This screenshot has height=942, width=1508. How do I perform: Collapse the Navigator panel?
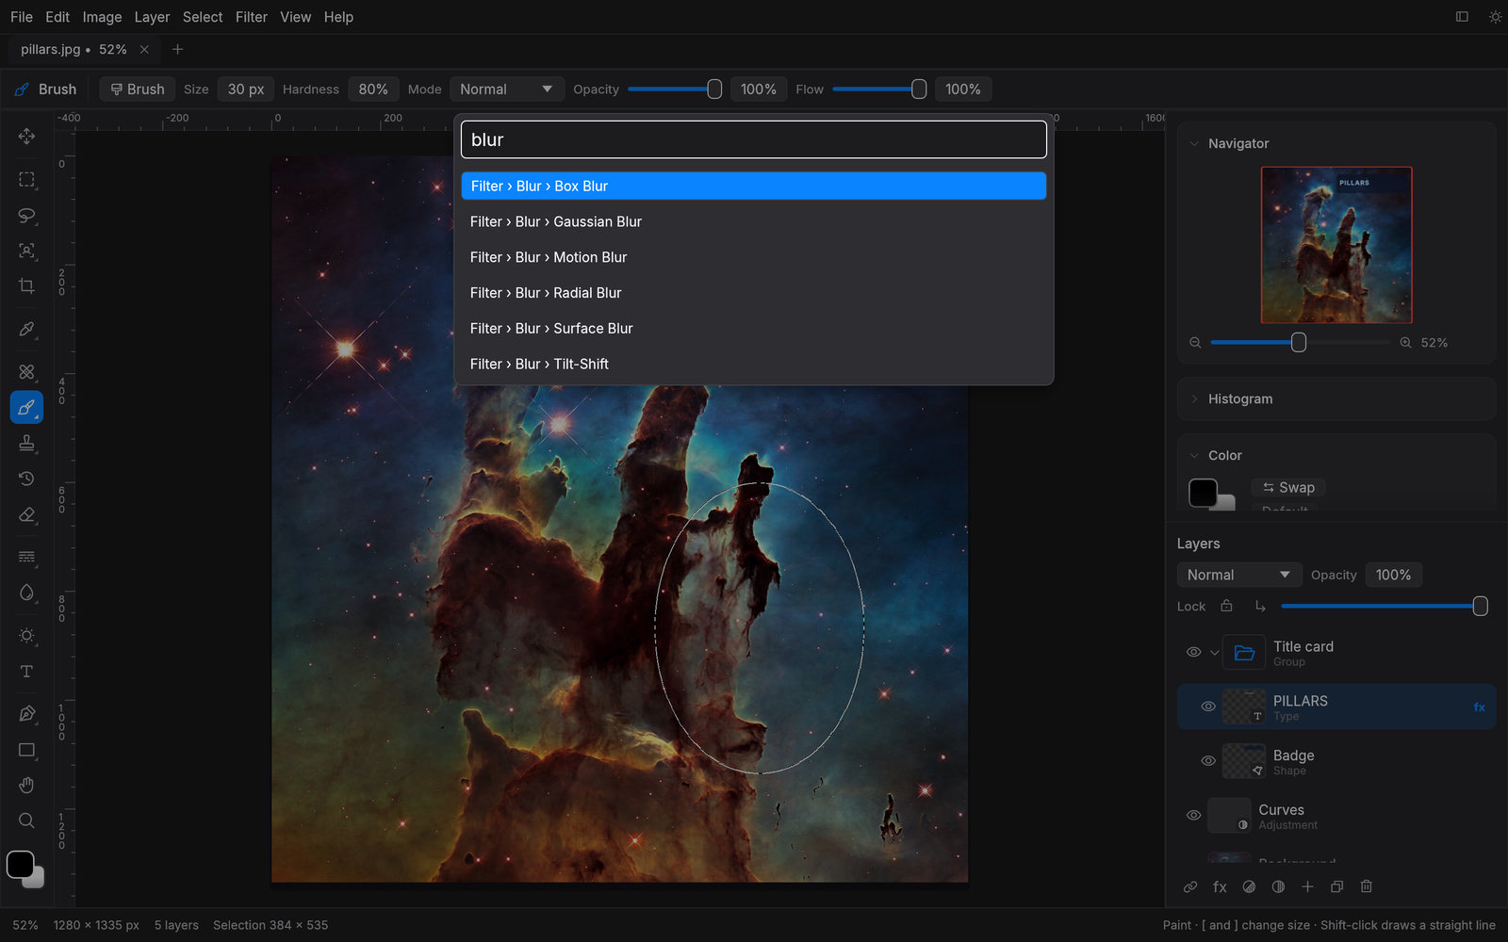1194,144
